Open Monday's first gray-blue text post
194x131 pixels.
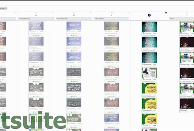tap(36, 29)
